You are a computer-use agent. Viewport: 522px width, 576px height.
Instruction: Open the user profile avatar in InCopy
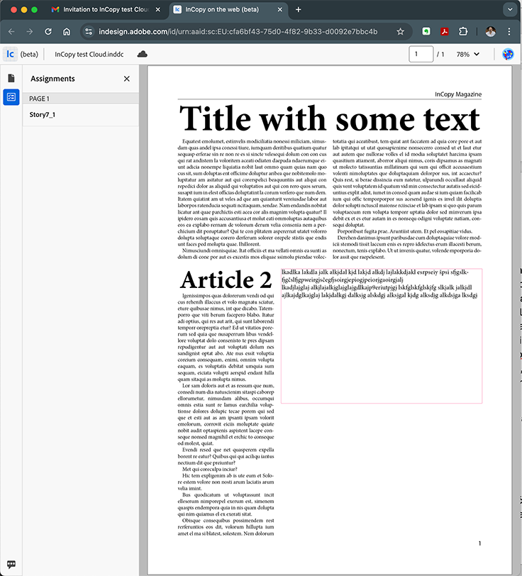[x=508, y=55]
